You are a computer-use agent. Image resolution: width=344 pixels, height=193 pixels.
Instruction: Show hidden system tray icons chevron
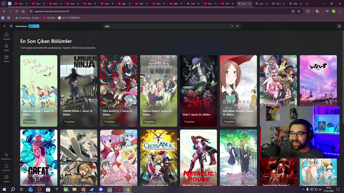pos(303,190)
